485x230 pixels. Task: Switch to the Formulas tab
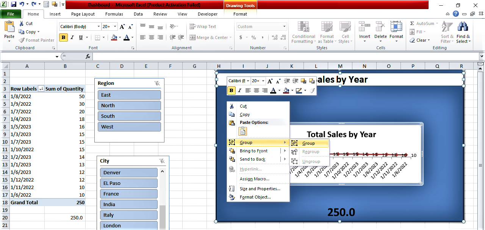(x=114, y=14)
